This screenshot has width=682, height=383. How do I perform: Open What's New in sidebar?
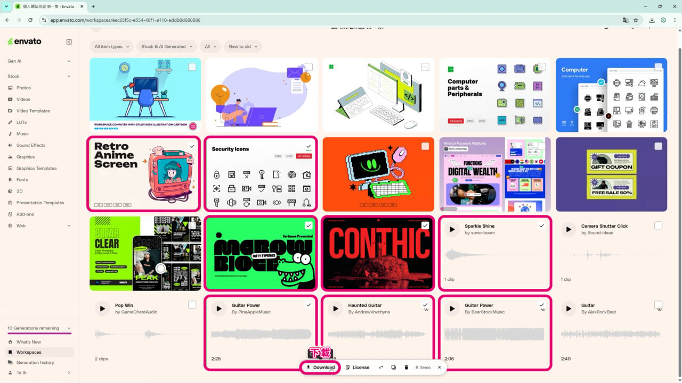click(x=28, y=342)
